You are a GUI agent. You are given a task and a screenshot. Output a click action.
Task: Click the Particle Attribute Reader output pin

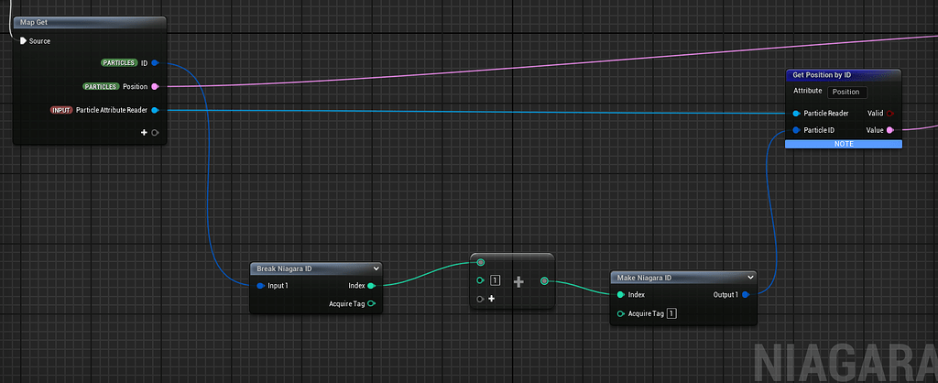155,110
